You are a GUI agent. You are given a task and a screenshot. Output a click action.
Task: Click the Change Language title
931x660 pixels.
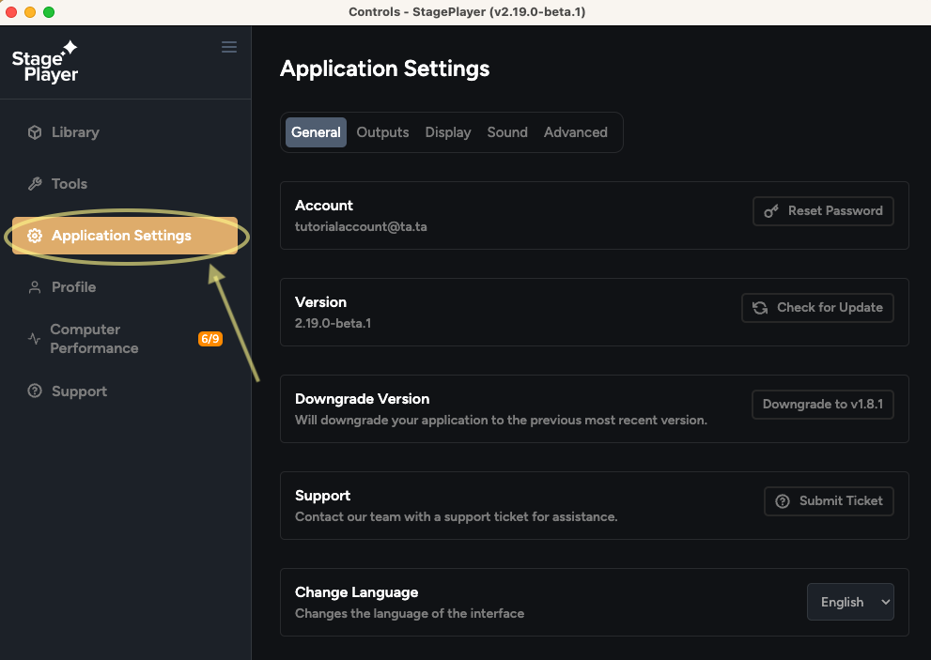click(x=356, y=592)
